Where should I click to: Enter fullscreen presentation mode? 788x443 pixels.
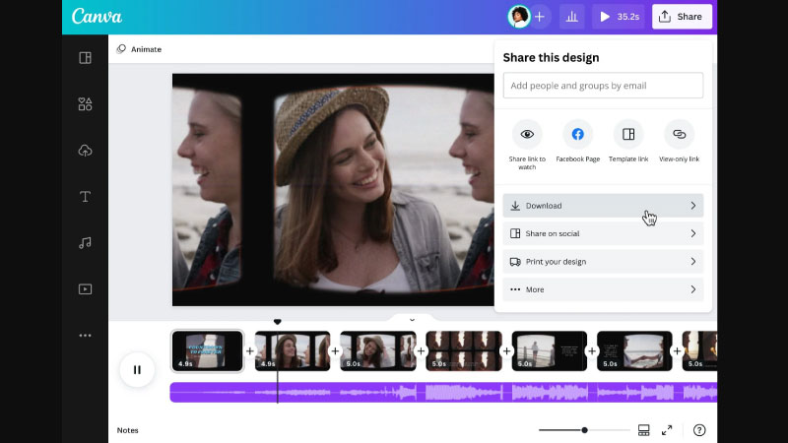[667, 430]
